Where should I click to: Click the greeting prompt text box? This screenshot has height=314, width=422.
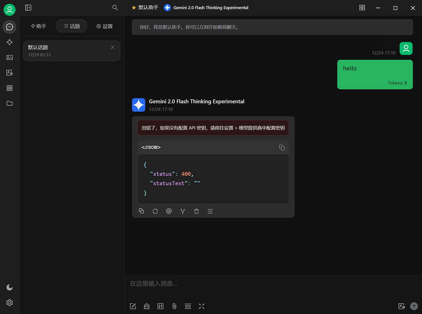pos(272,27)
